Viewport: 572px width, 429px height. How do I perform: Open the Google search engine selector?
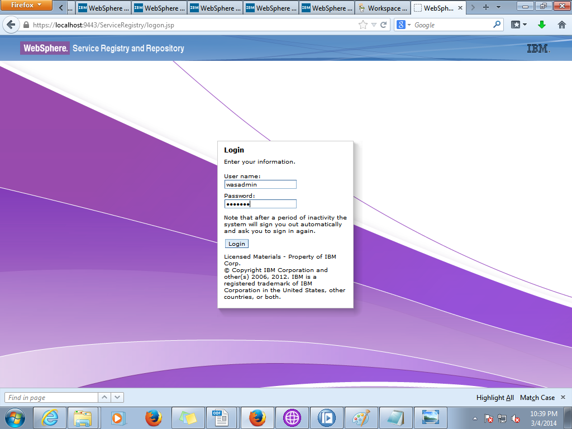pos(403,25)
